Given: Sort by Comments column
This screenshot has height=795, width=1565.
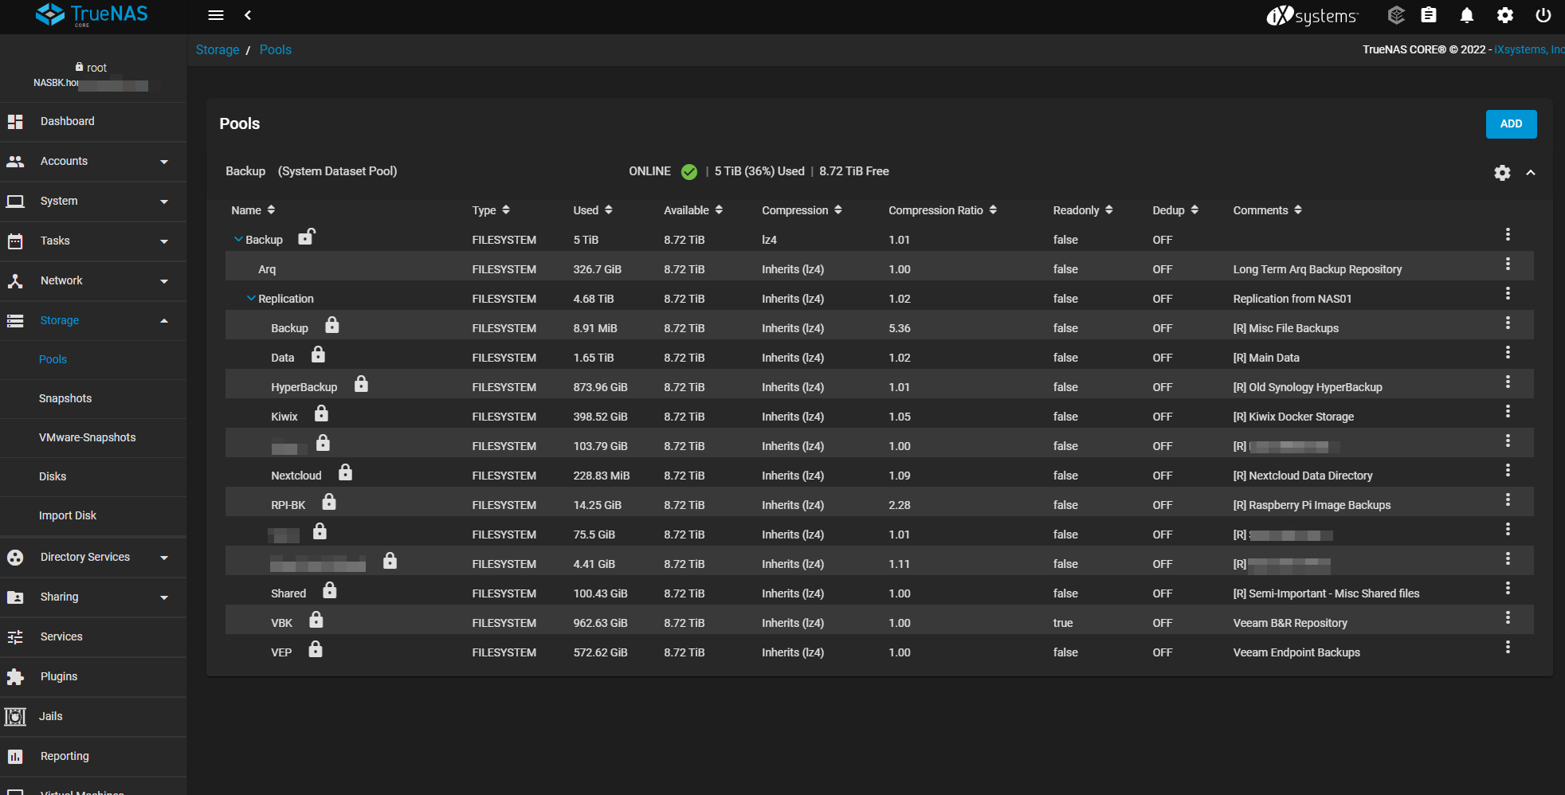Looking at the screenshot, I should tap(1268, 210).
